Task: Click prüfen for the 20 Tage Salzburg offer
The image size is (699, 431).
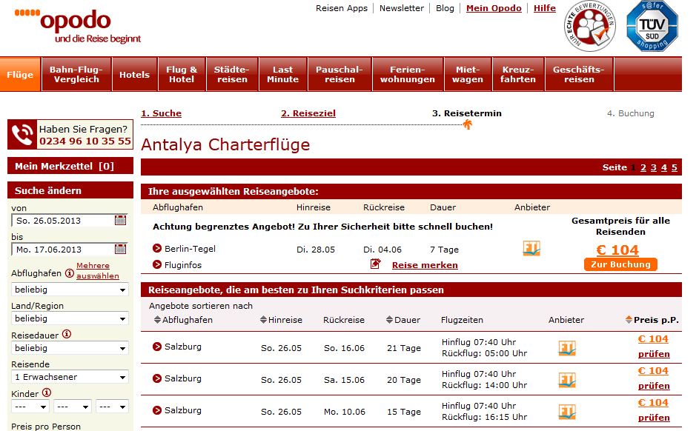Action: point(654,386)
